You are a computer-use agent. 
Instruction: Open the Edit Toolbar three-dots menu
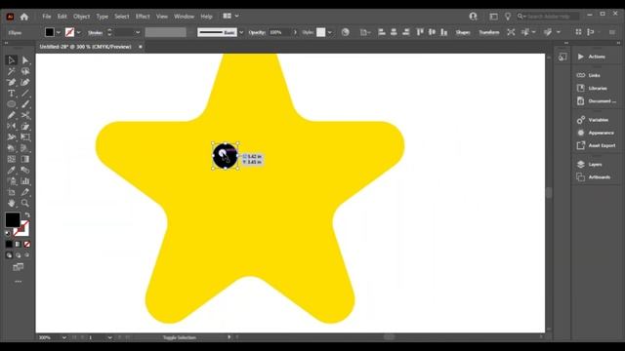click(x=18, y=282)
